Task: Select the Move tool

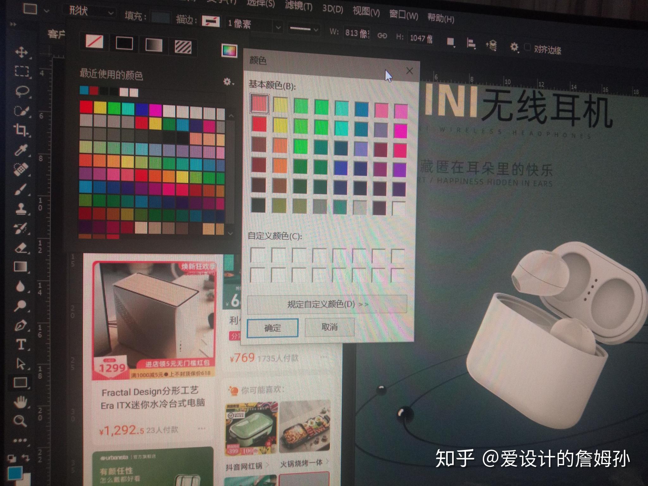Action: [22, 52]
